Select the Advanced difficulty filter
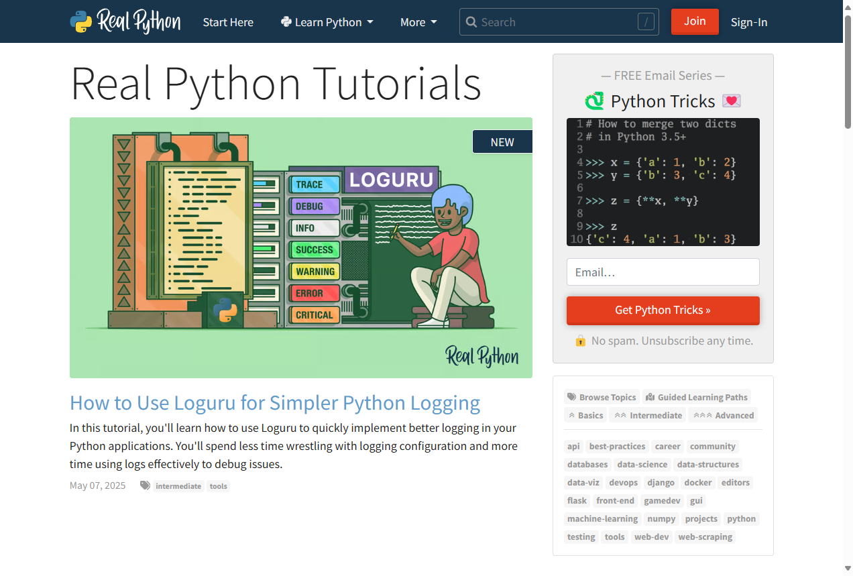The image size is (853, 576). pos(723,415)
